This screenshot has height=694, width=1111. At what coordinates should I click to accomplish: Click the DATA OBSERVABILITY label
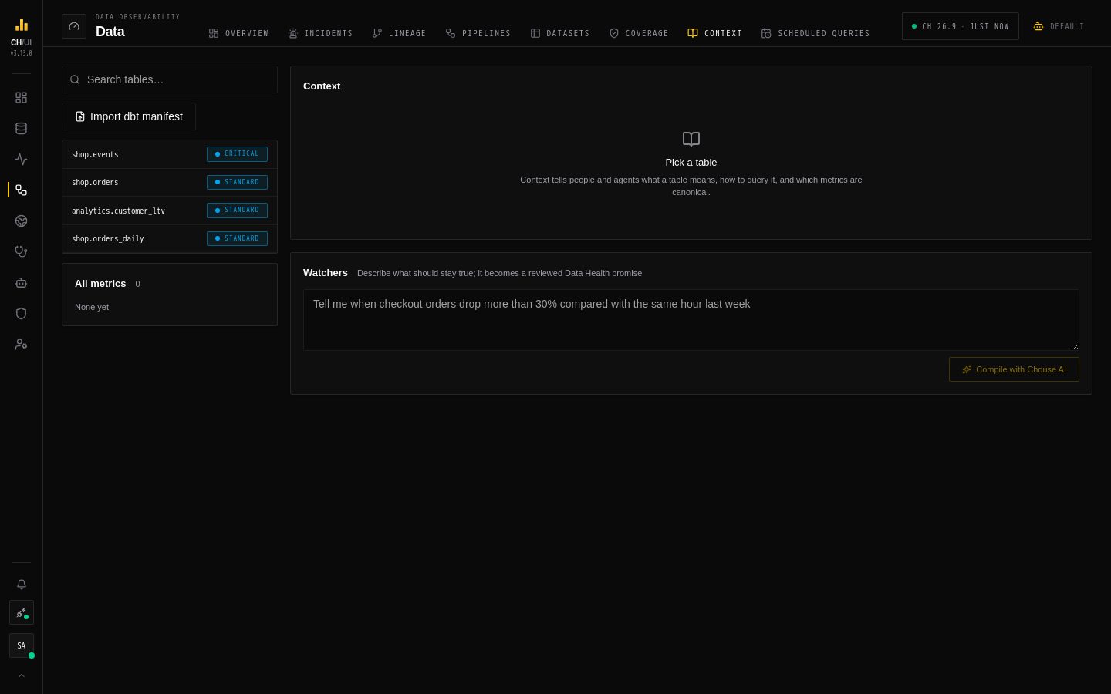pos(138,17)
